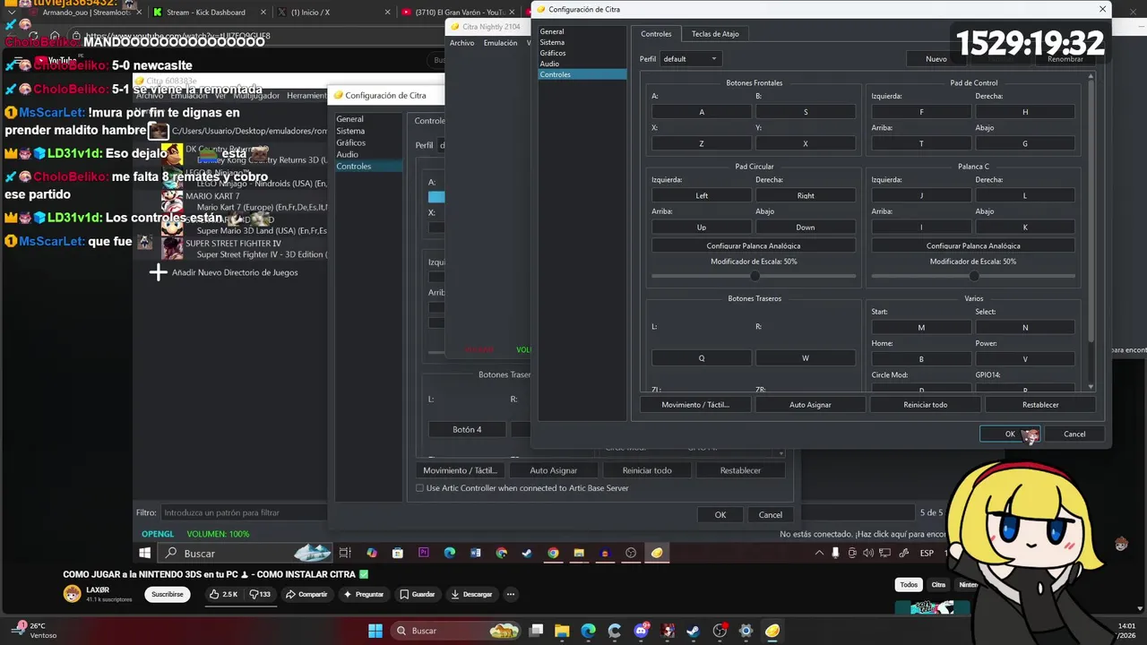Click Restablecer in front dialog
This screenshot has height=645, width=1147.
pos(1040,405)
